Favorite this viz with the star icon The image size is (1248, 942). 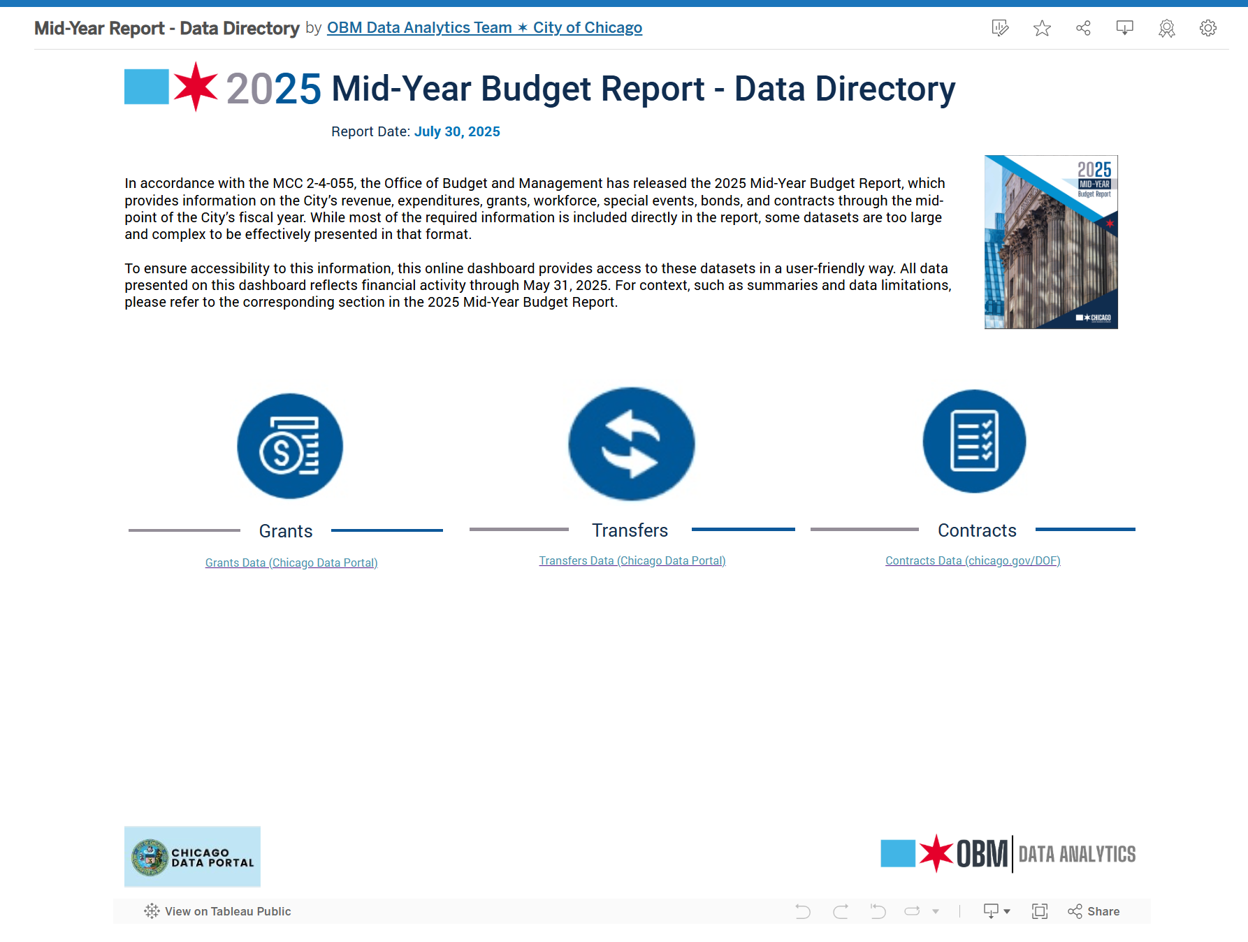1042,28
